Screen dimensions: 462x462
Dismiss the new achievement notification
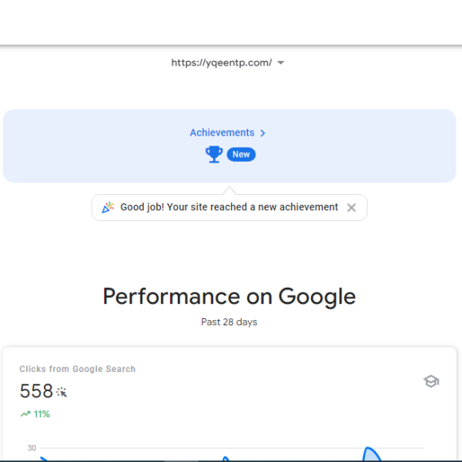tap(351, 207)
